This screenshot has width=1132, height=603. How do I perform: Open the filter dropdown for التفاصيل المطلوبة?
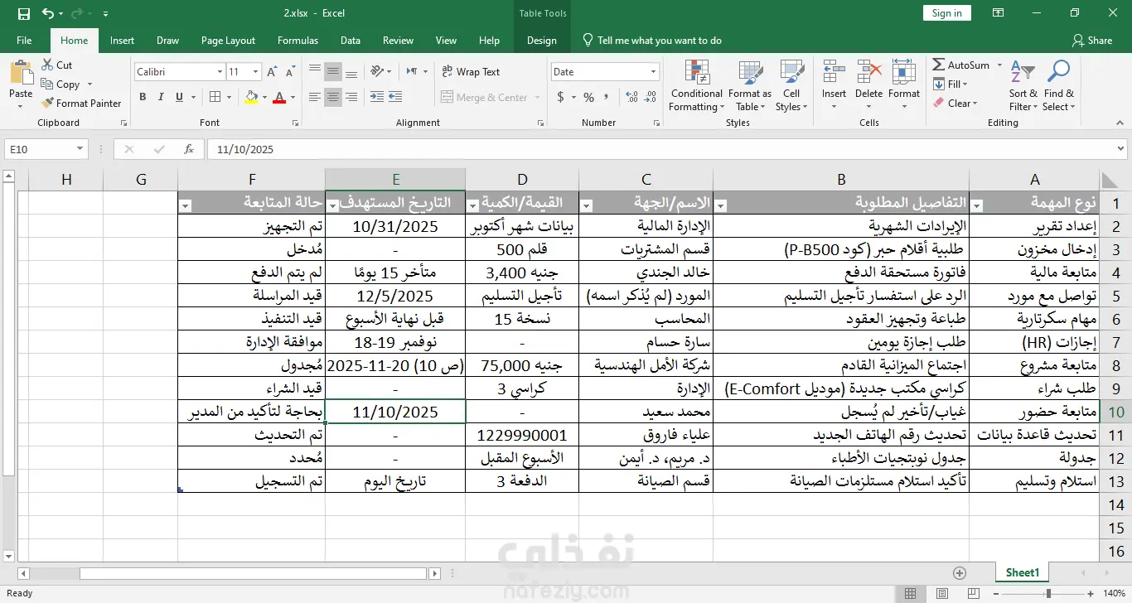coord(721,205)
